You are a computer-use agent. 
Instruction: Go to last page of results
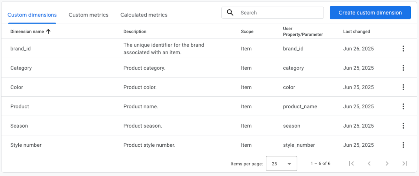pyautogui.click(x=405, y=163)
